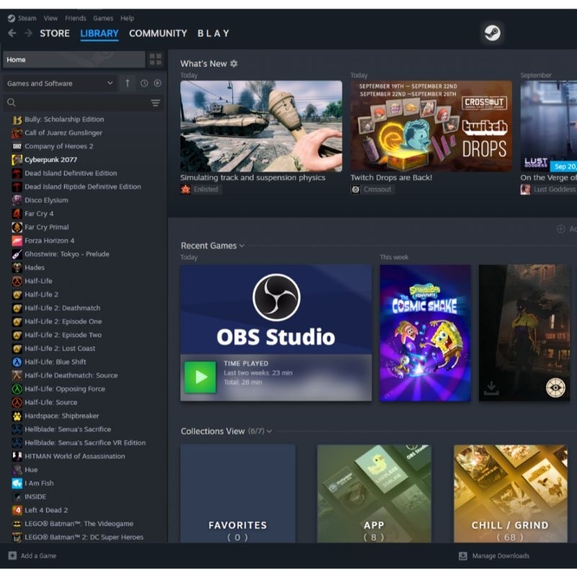Open the View menu

tap(50, 18)
